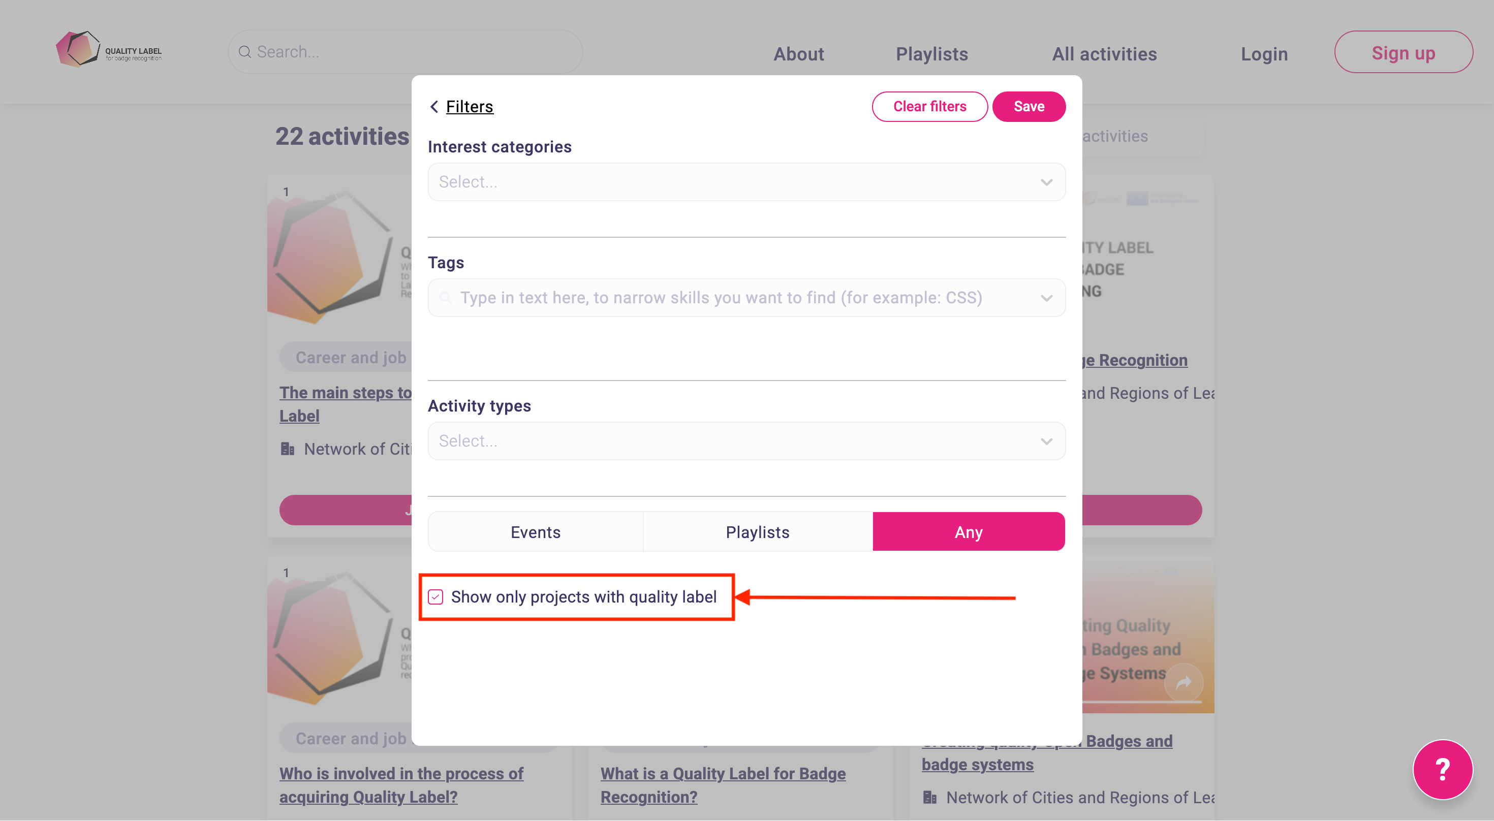The width and height of the screenshot is (1494, 821).
Task: Save the filter settings
Action: [x=1029, y=107]
